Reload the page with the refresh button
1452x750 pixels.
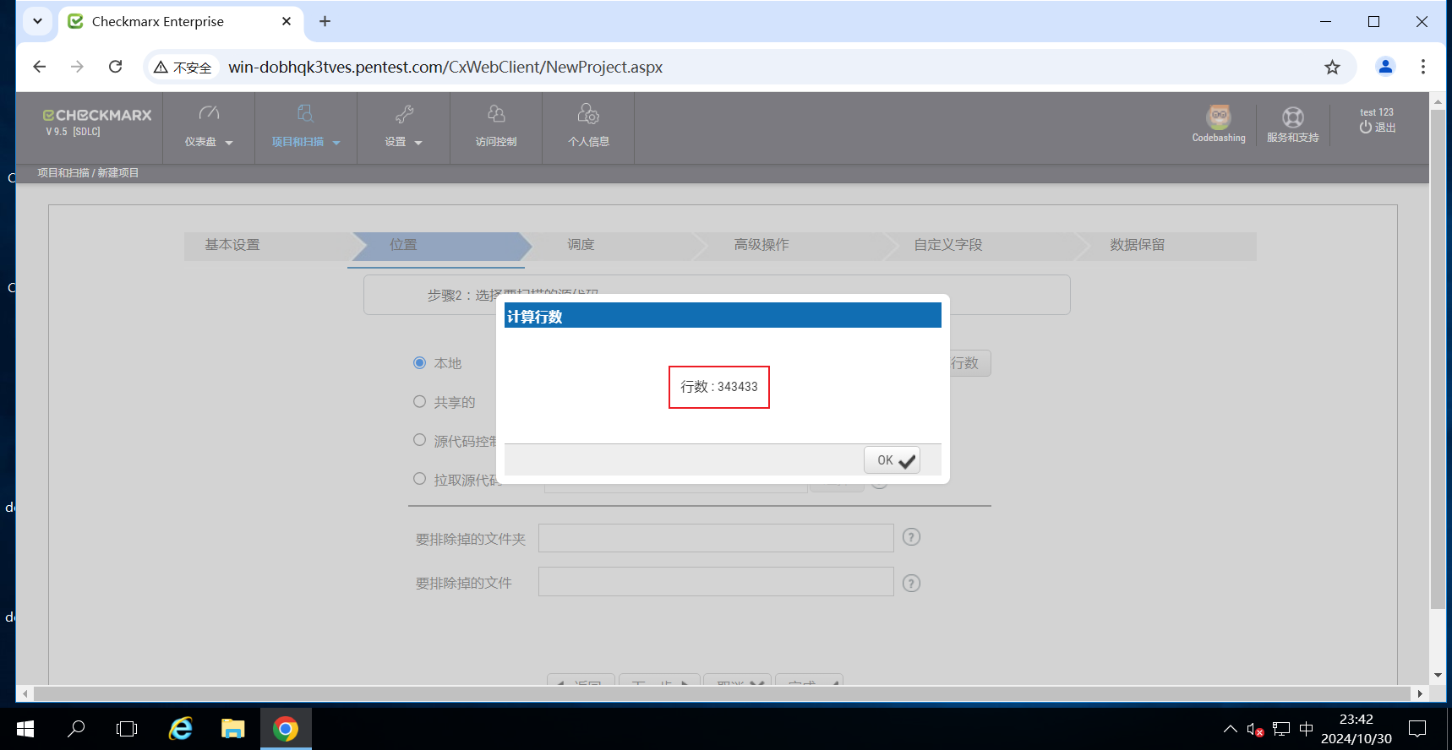tap(116, 67)
